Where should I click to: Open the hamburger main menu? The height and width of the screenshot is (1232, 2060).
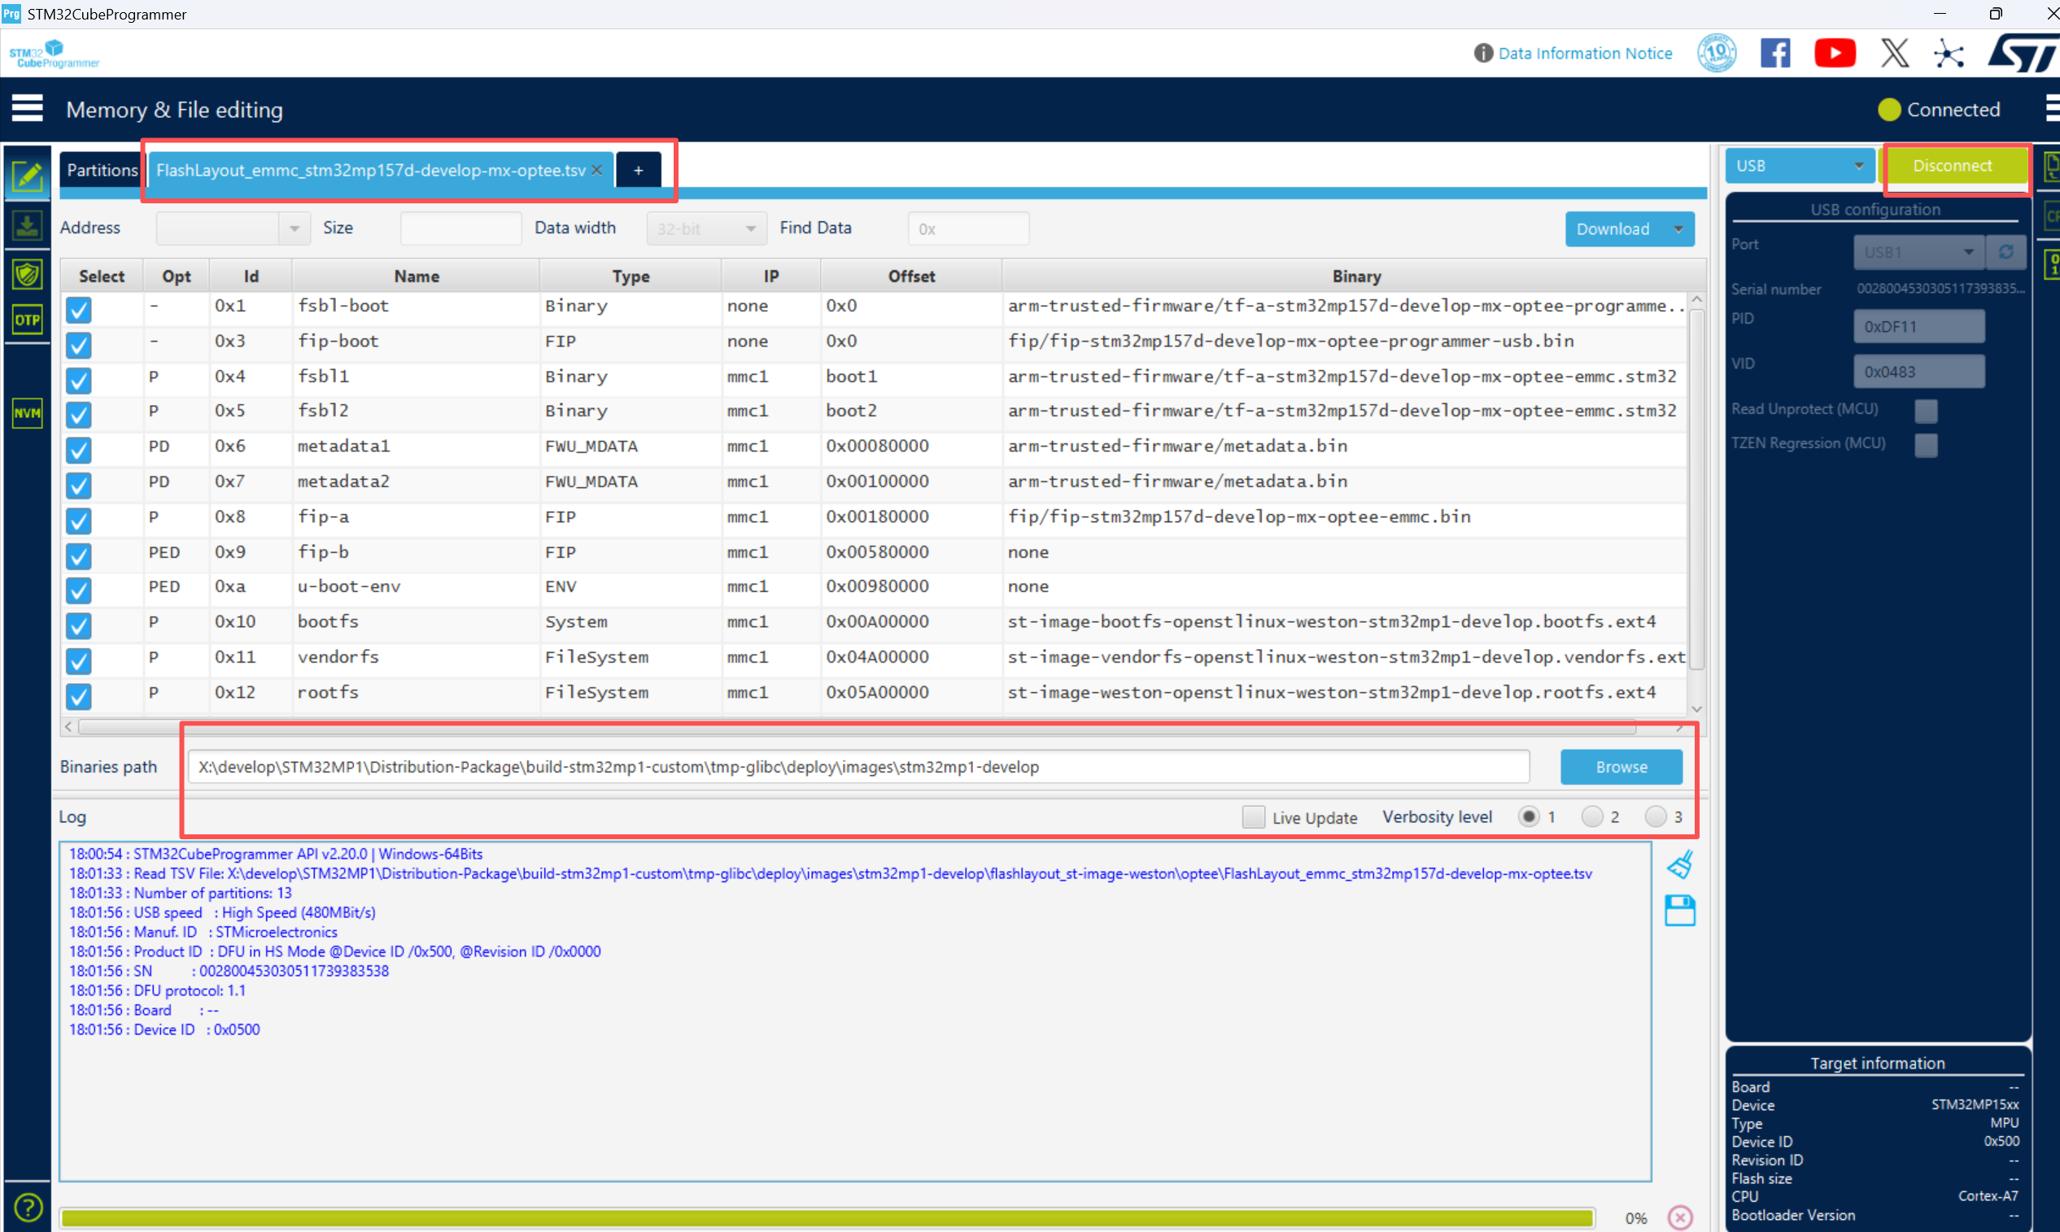click(28, 109)
